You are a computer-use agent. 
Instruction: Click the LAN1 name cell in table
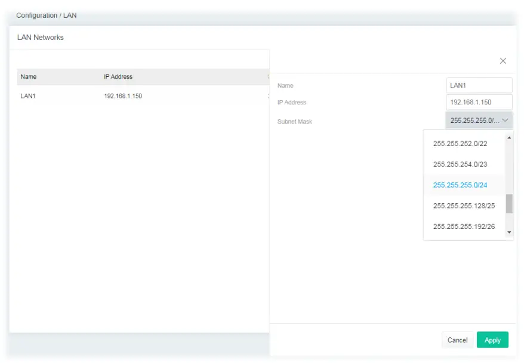tap(28, 96)
